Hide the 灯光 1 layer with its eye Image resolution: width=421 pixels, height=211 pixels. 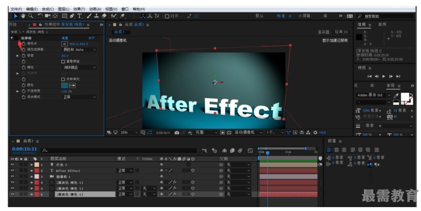(12, 165)
